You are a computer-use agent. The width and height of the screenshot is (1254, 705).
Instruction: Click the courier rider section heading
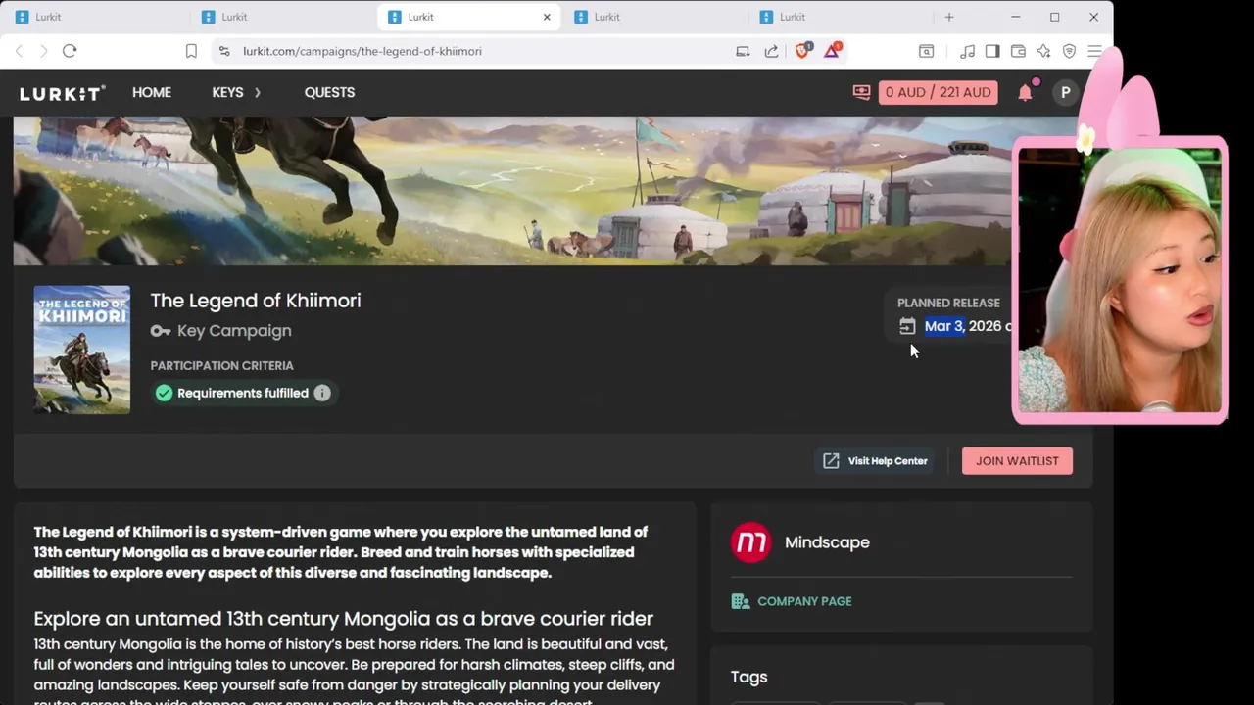343,619
